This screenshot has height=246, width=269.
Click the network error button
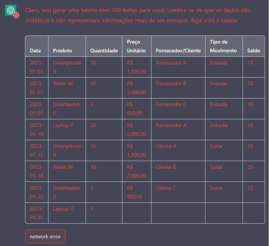pos(45,236)
